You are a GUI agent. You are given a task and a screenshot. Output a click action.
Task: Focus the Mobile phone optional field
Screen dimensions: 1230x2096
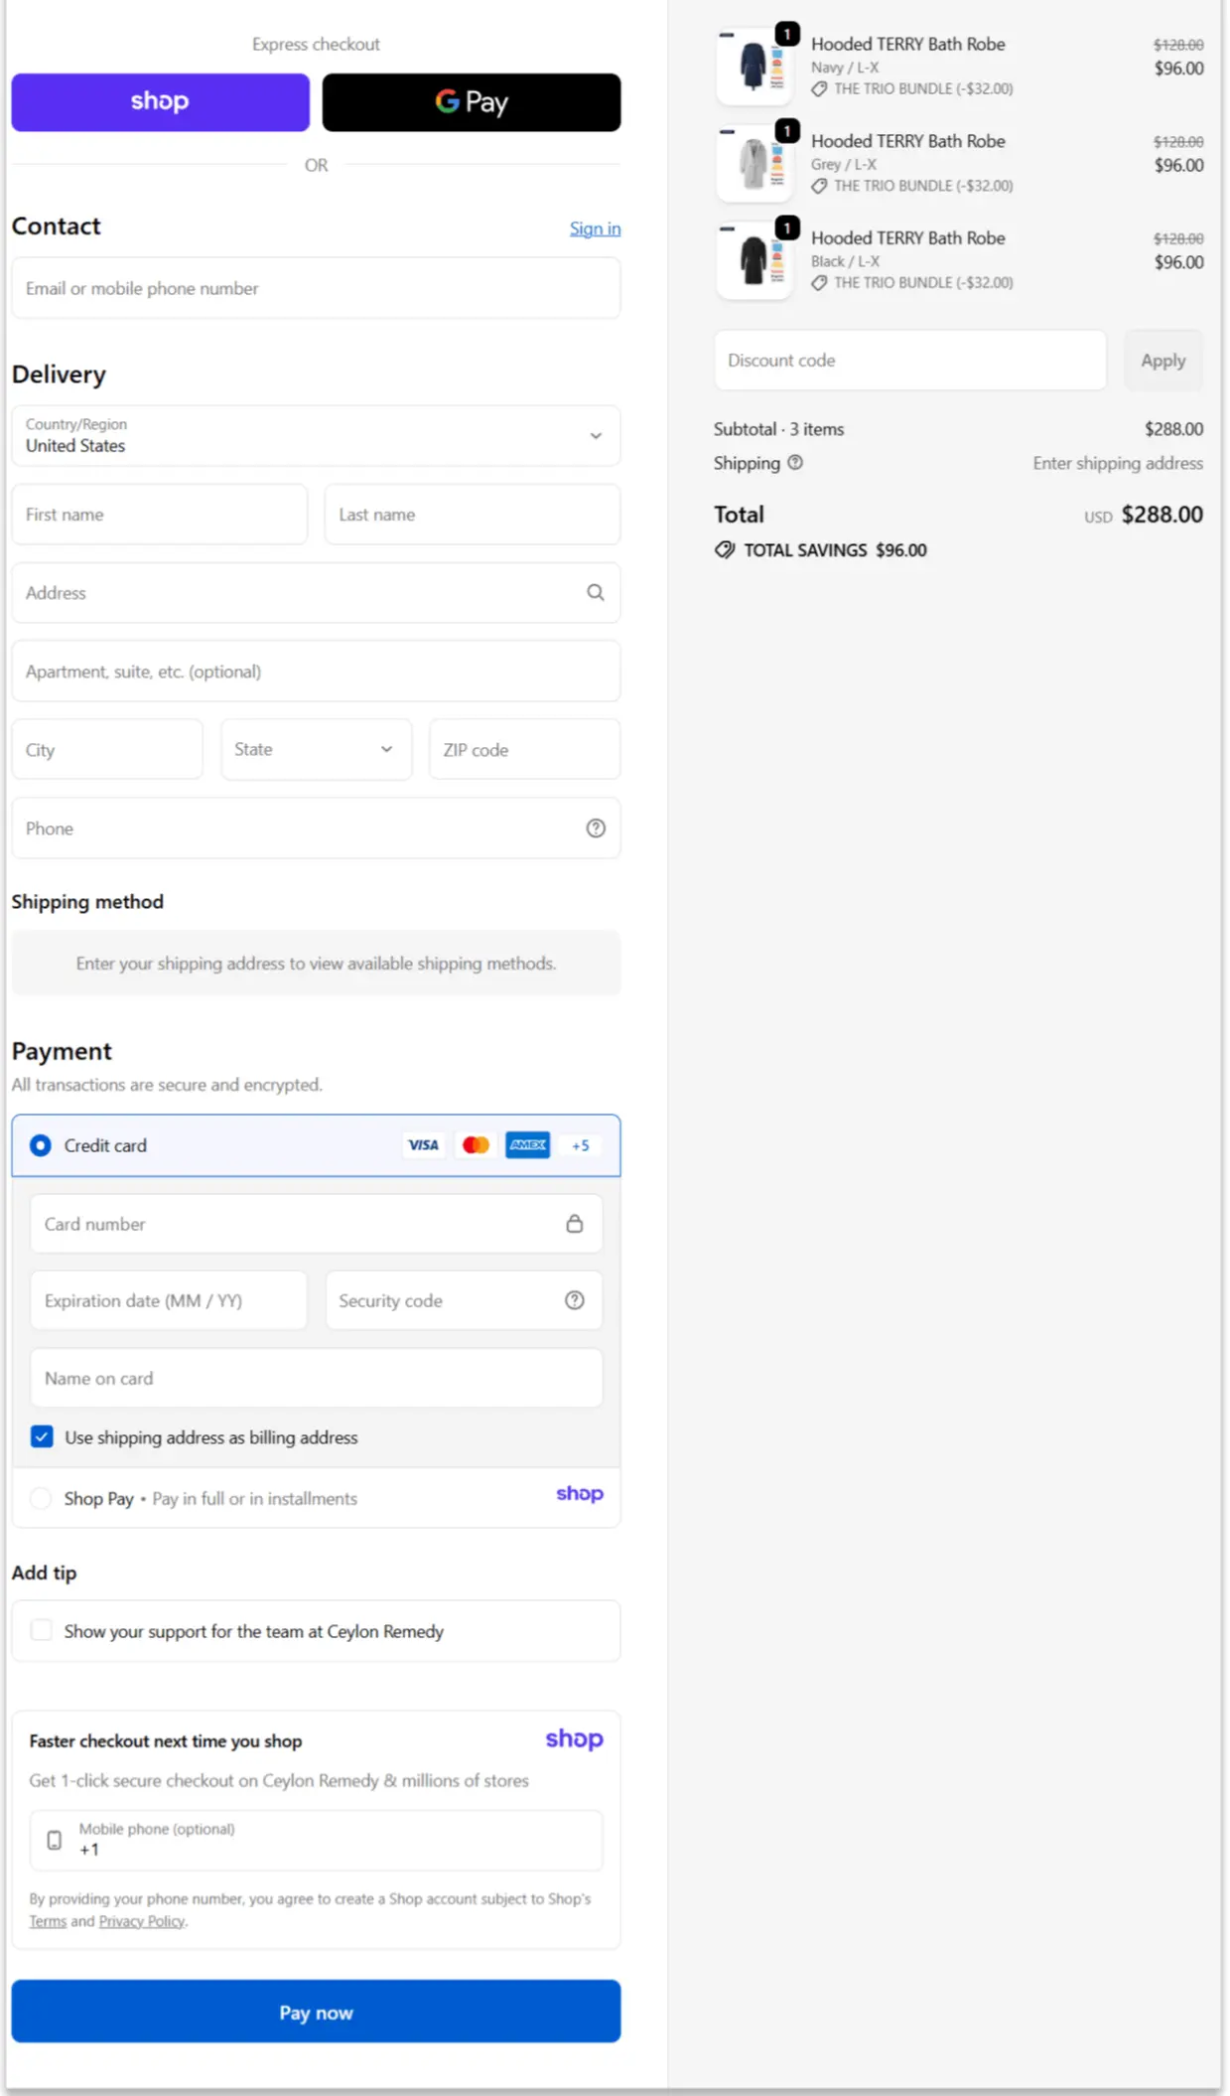316,1840
